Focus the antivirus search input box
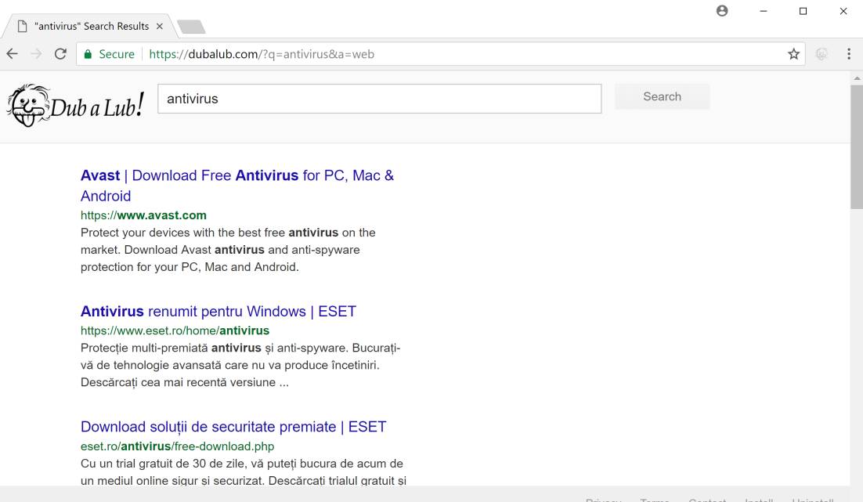 point(380,99)
